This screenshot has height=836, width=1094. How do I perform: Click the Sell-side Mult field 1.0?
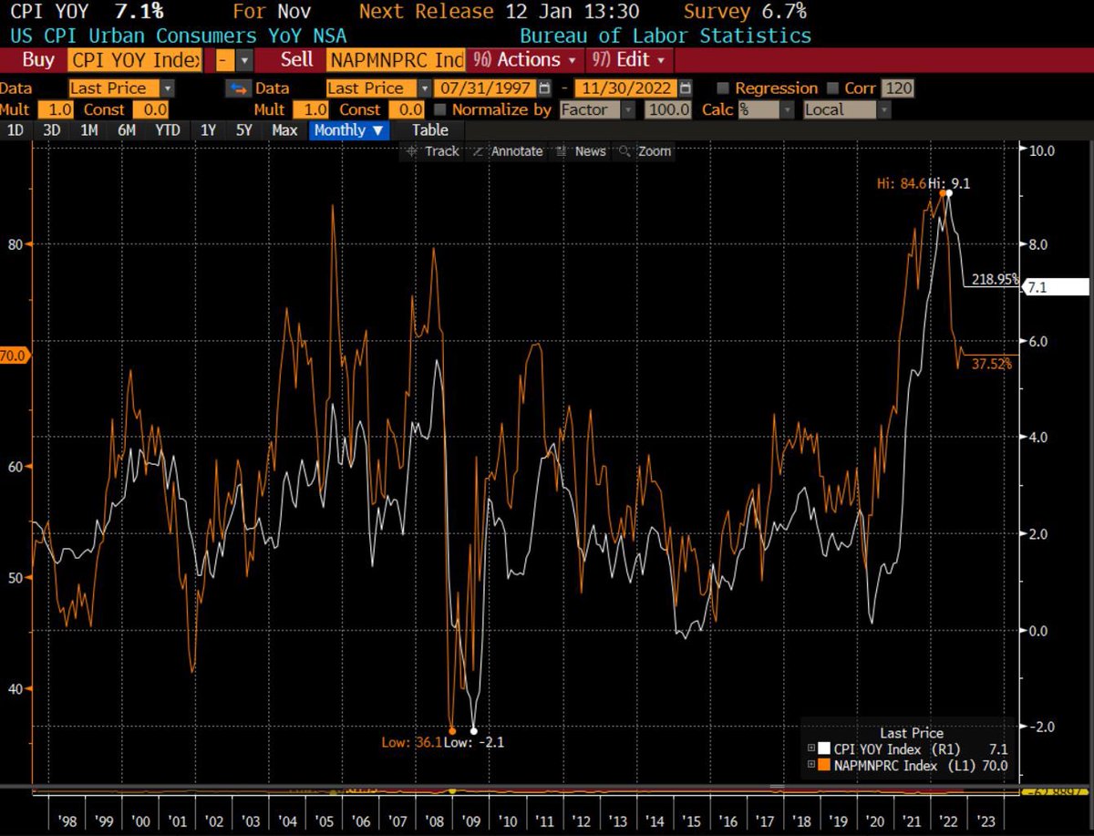click(x=313, y=109)
